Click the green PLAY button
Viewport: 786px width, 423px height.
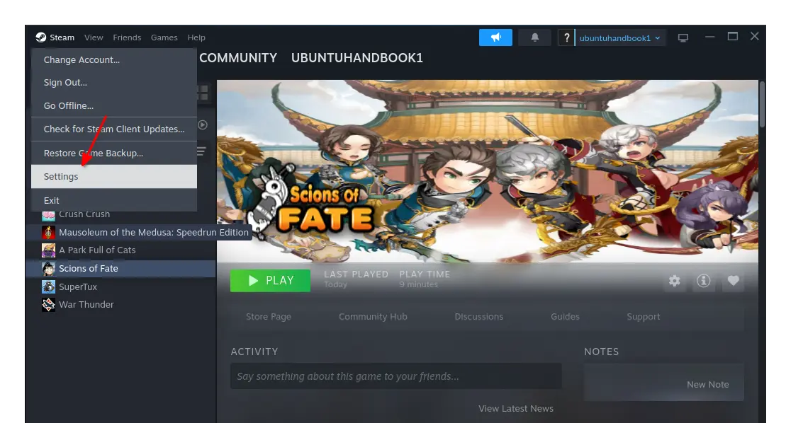coord(270,281)
